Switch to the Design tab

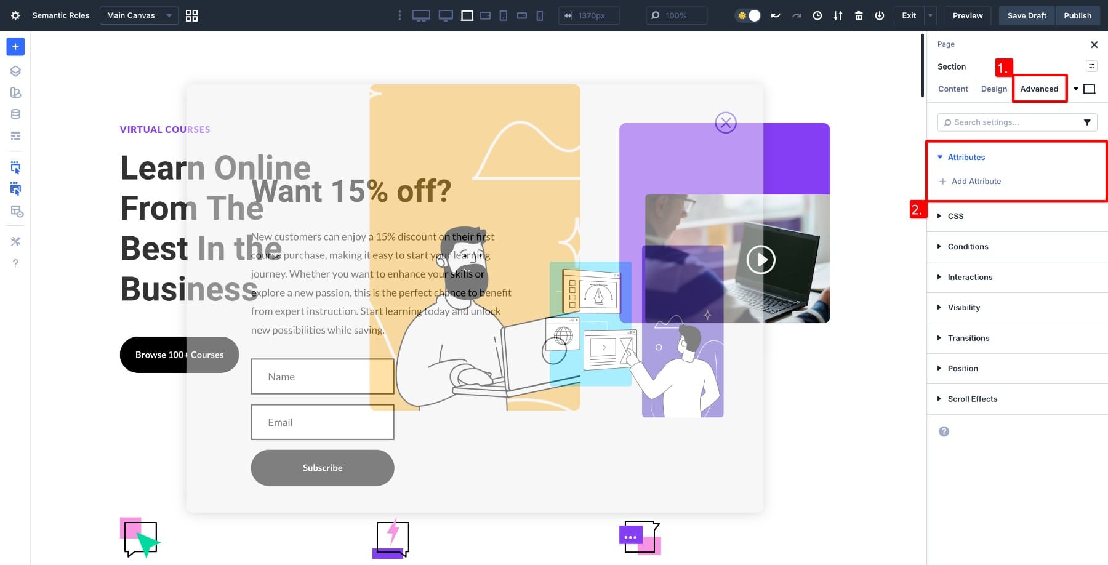pyautogui.click(x=994, y=89)
